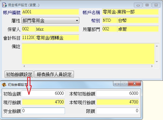Click the 初始金額 field showing 6000
163x120 pixels.
[x=43, y=93]
